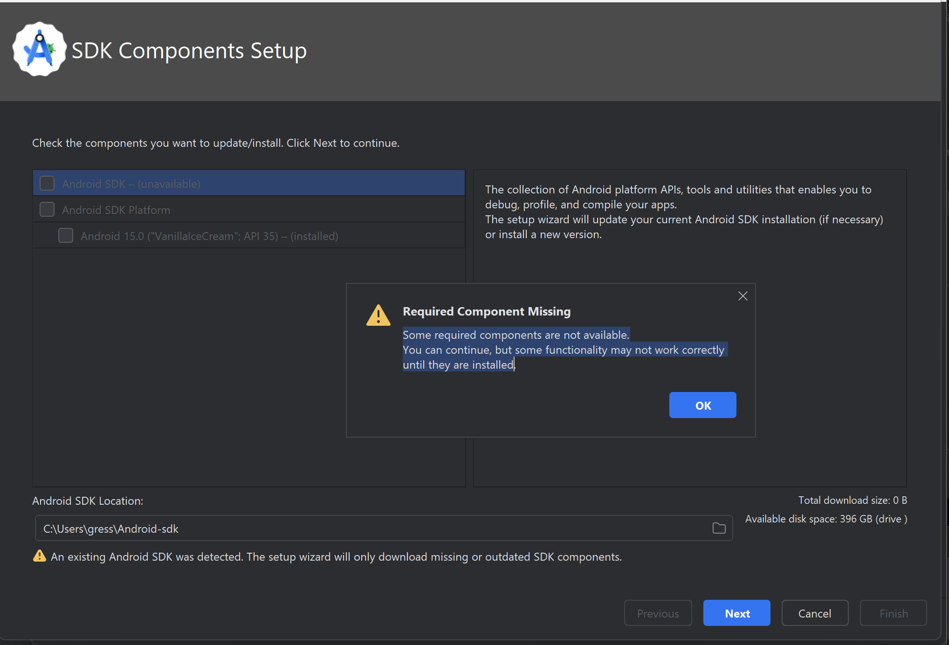Toggle the Android 15.0 VanillaIceCream checkbox
Viewport: 949px width, 645px height.
[66, 235]
